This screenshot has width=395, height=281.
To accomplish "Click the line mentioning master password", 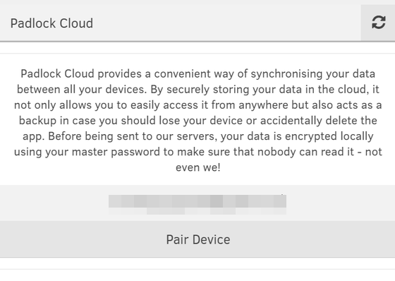I will (x=198, y=152).
